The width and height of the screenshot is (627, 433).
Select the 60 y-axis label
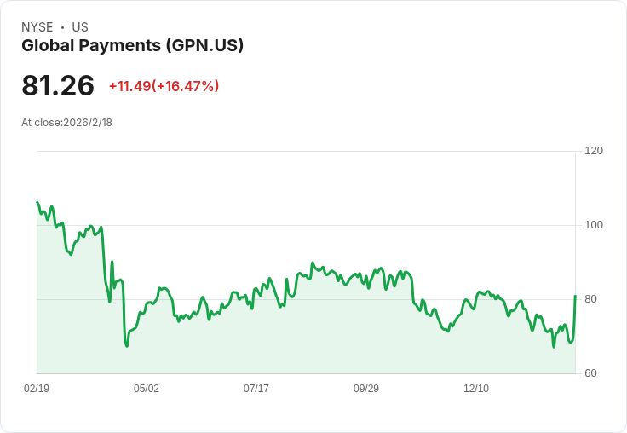tap(590, 373)
